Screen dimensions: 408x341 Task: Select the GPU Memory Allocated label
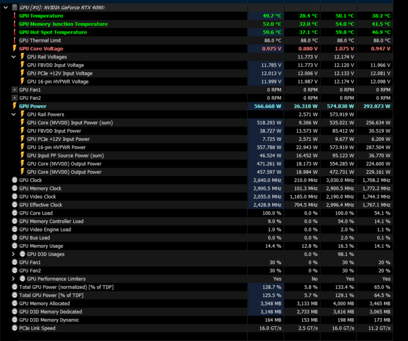point(44,303)
